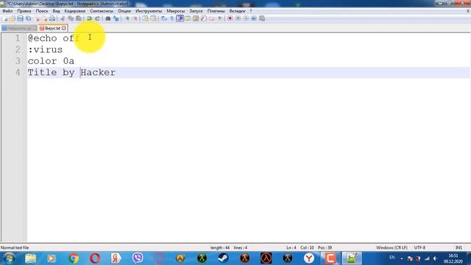Toggle the Document Map panel

[196, 18]
